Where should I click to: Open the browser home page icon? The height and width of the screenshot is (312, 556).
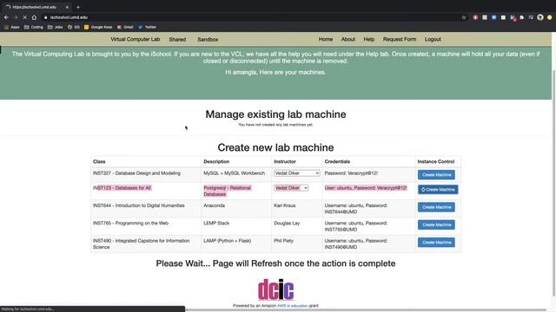34,17
